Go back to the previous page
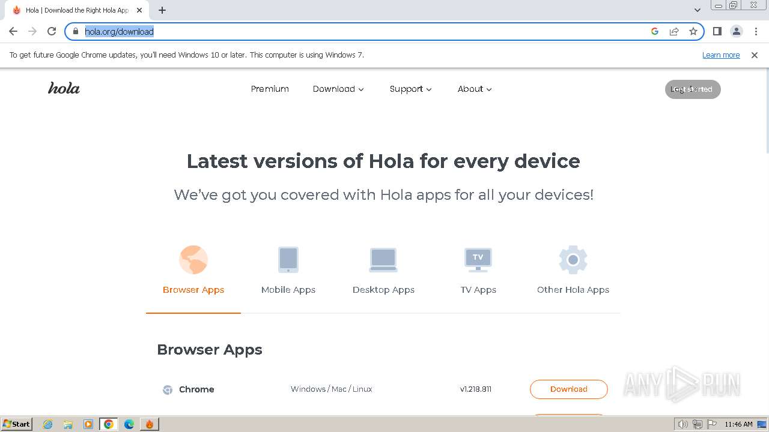The height and width of the screenshot is (432, 769). (x=13, y=31)
